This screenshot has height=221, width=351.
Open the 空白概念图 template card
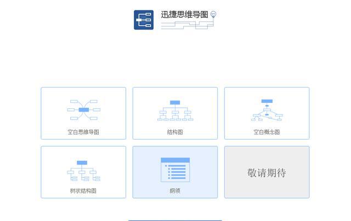point(267,113)
